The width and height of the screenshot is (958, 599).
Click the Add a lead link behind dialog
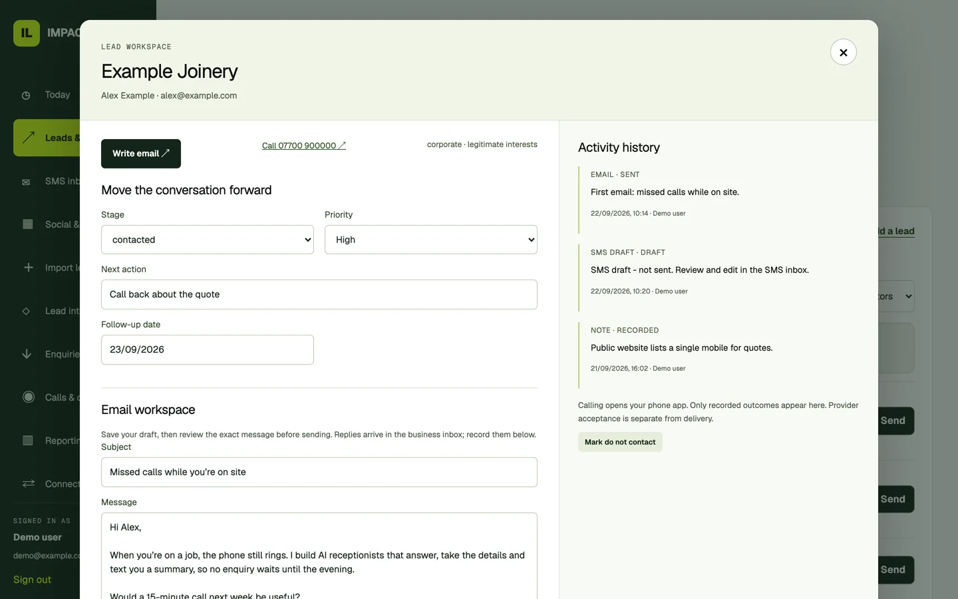point(896,231)
